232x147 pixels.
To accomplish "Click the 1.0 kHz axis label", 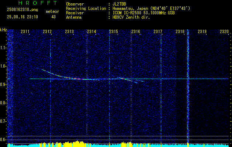I will coord(3,66).
